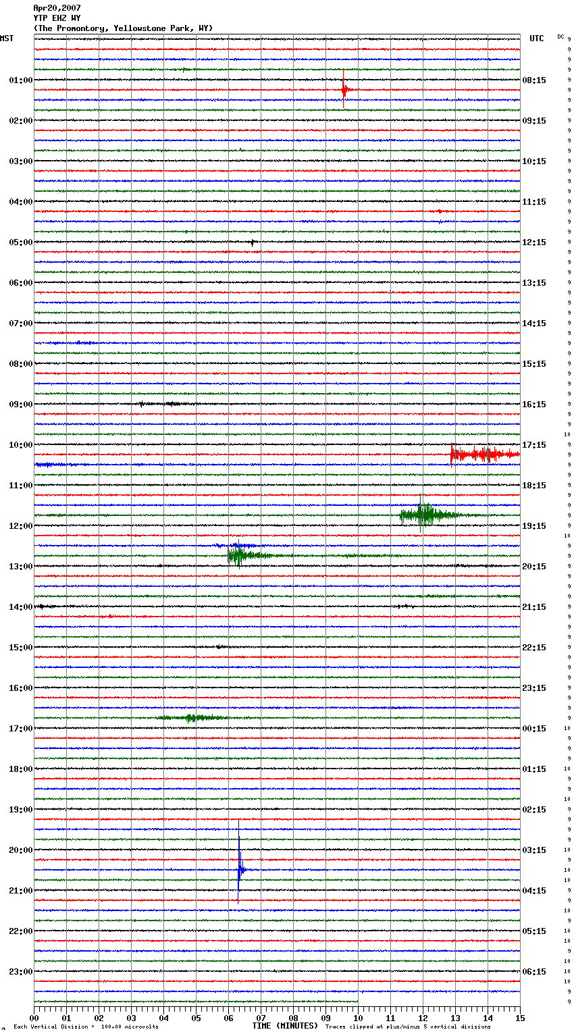Select the 15:00 MST time label
Viewport: 574px width, 1036px height.
(21, 648)
